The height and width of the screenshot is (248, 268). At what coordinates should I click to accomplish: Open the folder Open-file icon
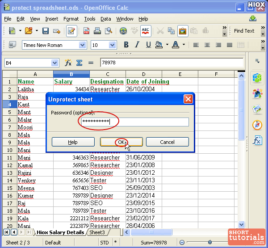(x=29, y=31)
